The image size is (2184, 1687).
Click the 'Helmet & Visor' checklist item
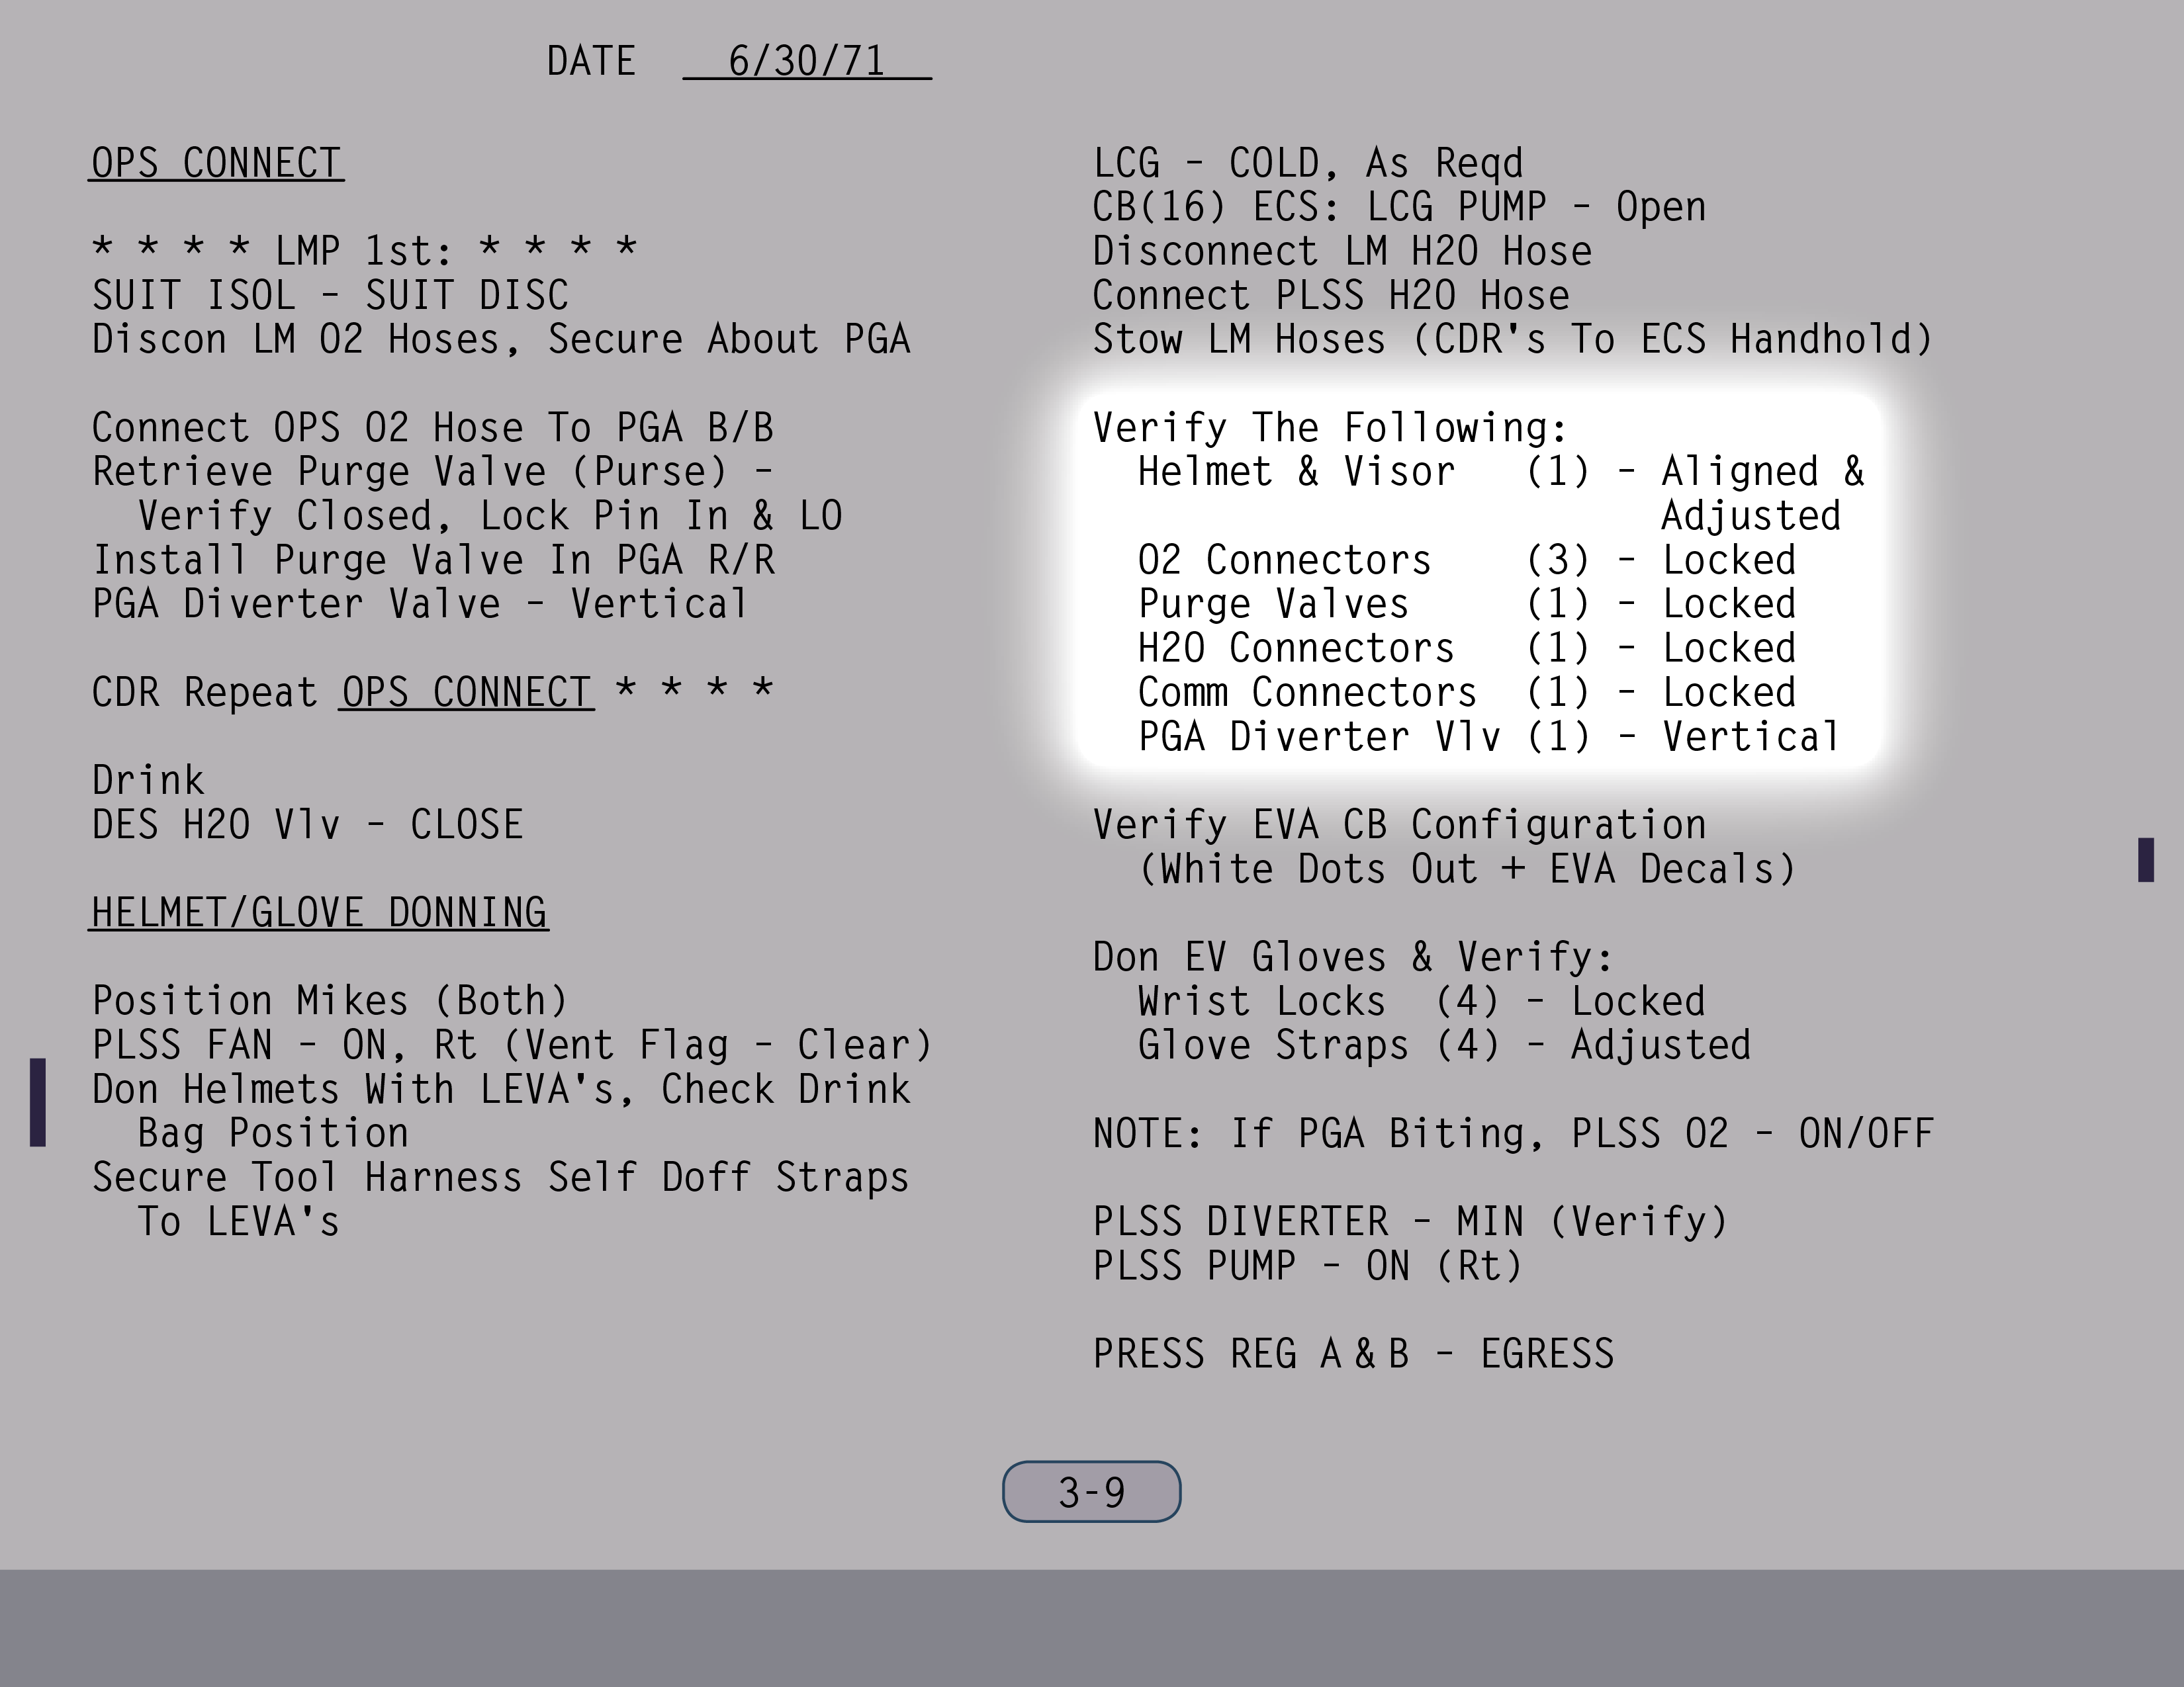point(1296,472)
